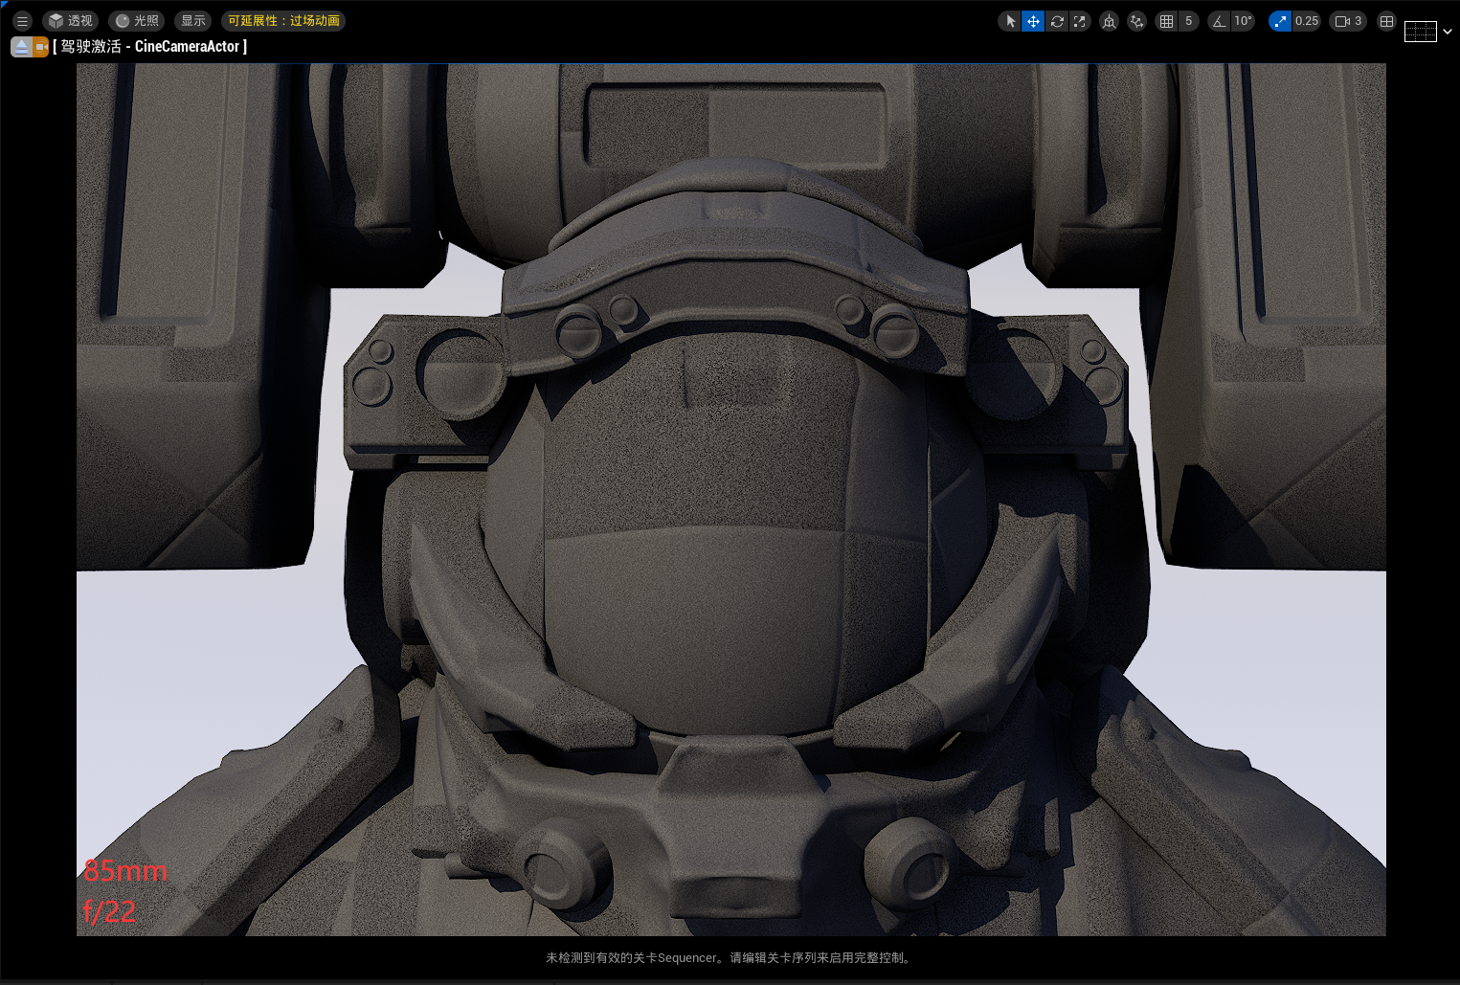Click the surface snapping icon
Viewport: 1460px width, 985px height.
[x=1136, y=21]
